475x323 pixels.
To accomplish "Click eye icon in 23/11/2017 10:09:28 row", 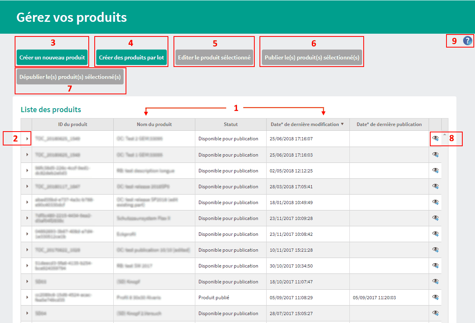I will pos(435,218).
